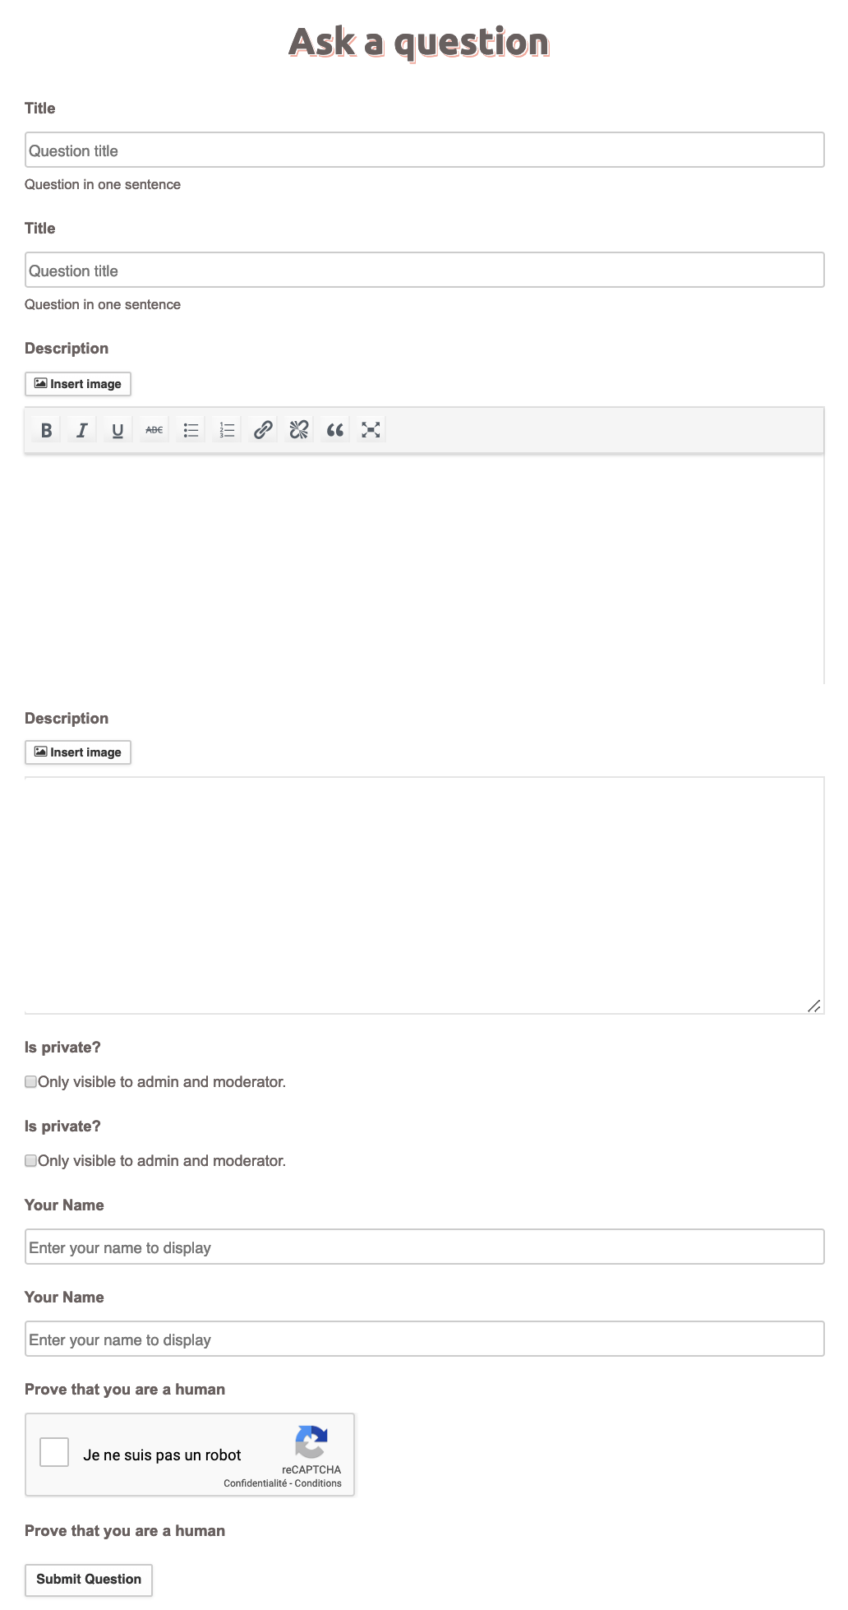848x1610 pixels.
Task: Focus the second Question title field
Action: pos(424,270)
